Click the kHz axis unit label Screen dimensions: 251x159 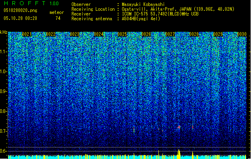(4, 32)
